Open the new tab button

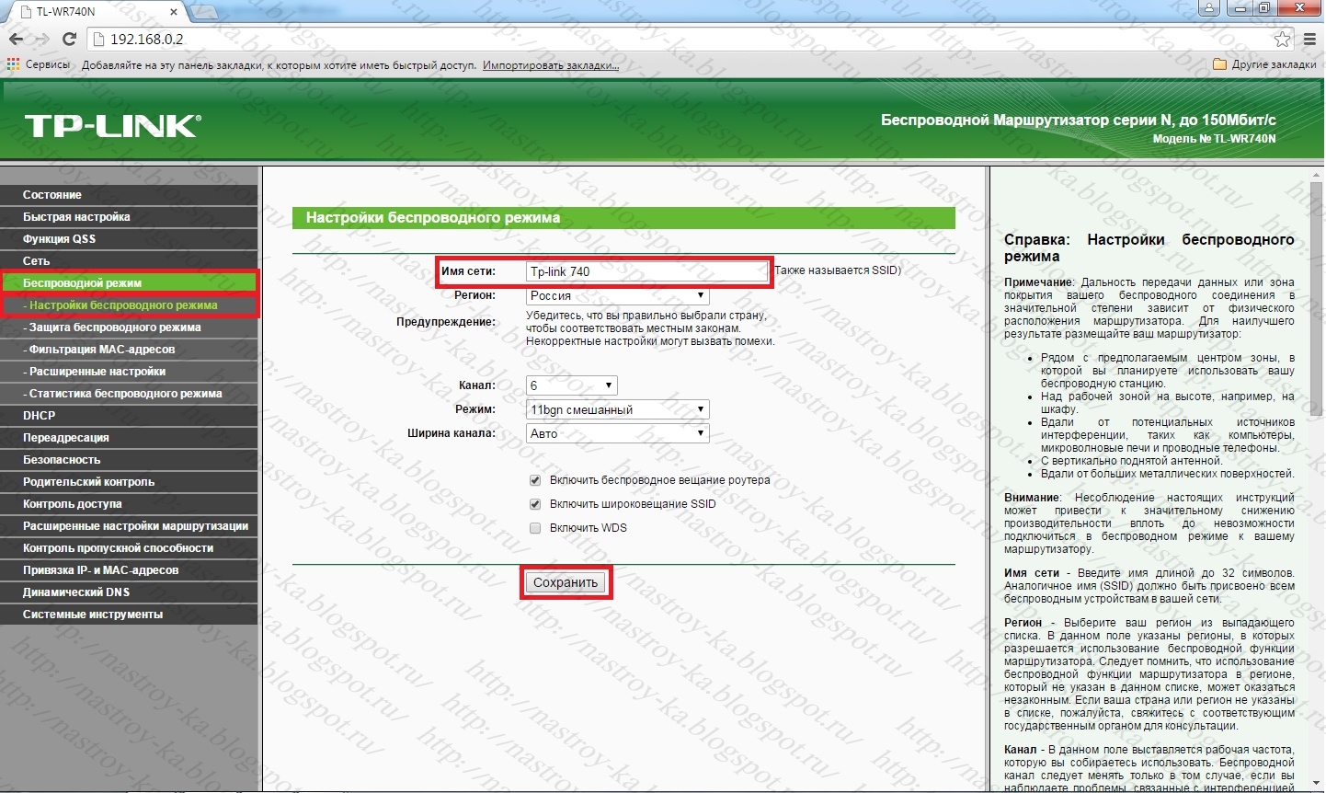coord(203,12)
